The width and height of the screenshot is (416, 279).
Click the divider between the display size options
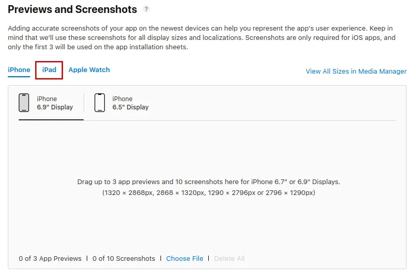coord(84,103)
